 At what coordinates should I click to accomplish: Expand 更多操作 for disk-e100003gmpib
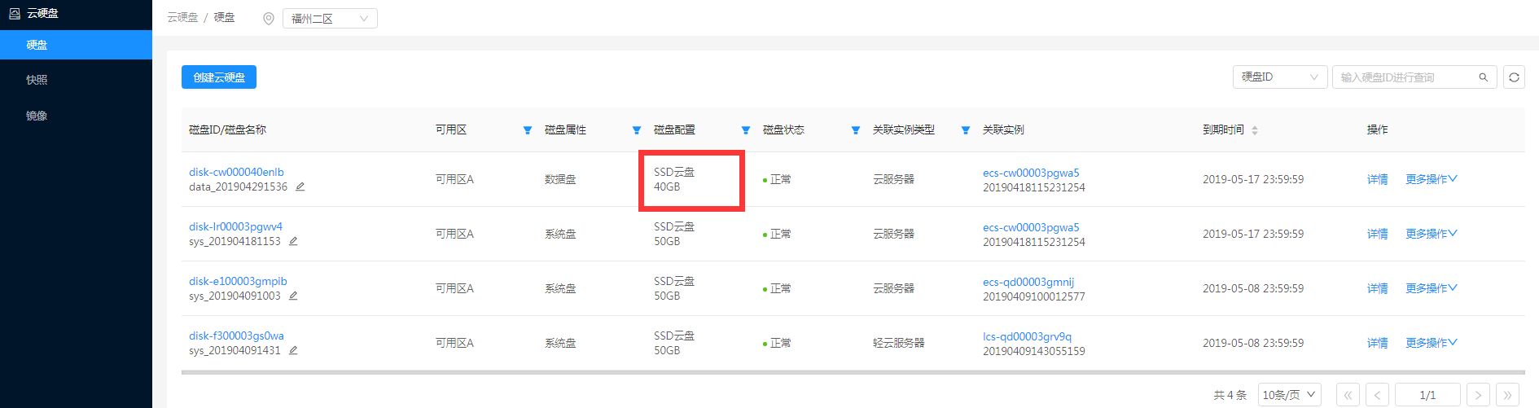click(1432, 288)
